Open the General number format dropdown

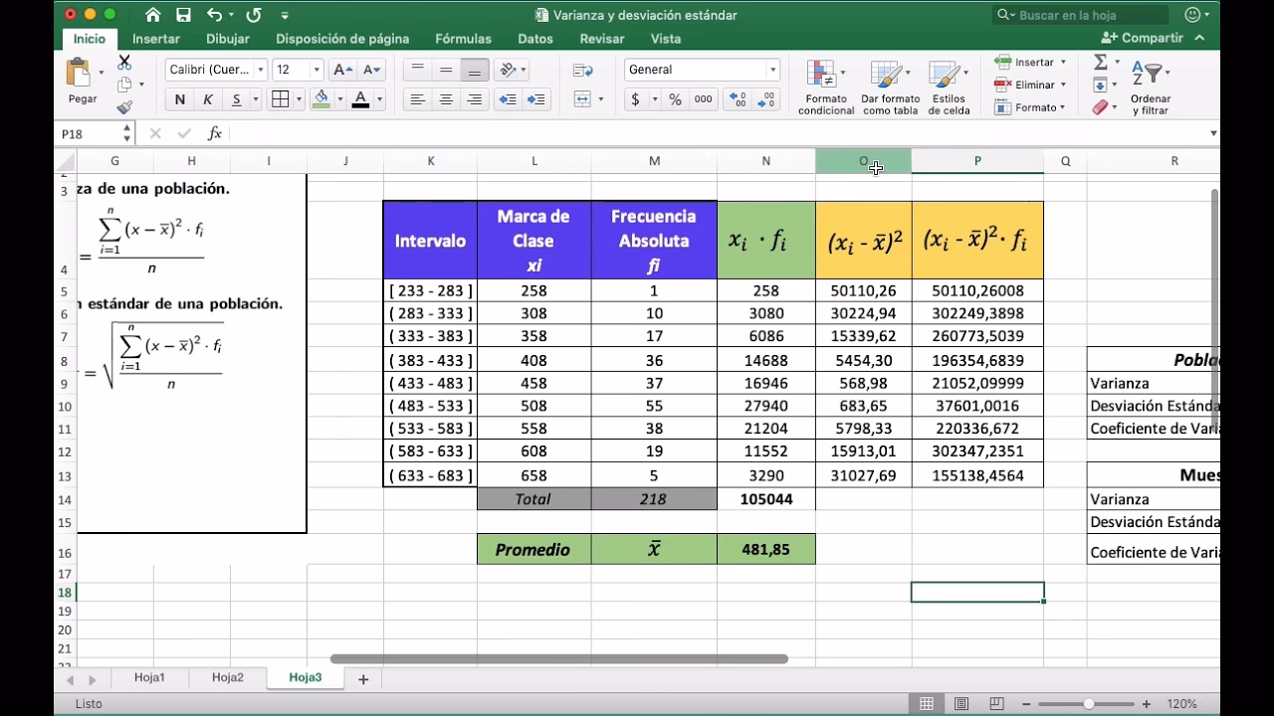700,70
